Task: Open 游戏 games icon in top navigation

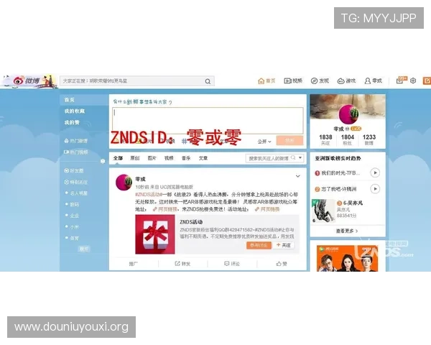Action: (346, 81)
